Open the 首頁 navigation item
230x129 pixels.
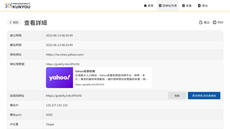pos(149,6)
